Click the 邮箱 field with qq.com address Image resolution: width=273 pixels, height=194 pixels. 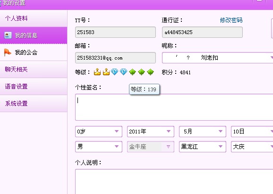115,58
